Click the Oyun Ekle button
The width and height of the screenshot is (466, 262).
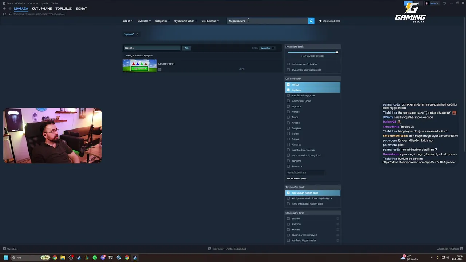tap(10, 249)
